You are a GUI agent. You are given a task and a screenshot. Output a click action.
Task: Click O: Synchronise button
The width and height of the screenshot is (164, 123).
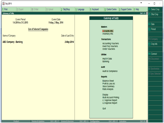click(x=155, y=69)
